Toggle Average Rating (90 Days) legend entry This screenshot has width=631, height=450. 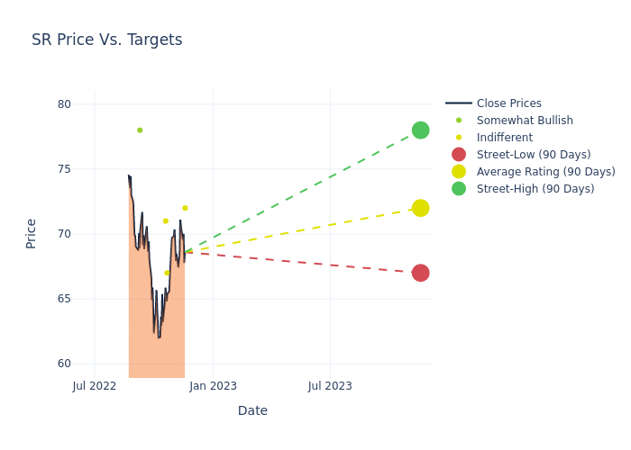545,172
